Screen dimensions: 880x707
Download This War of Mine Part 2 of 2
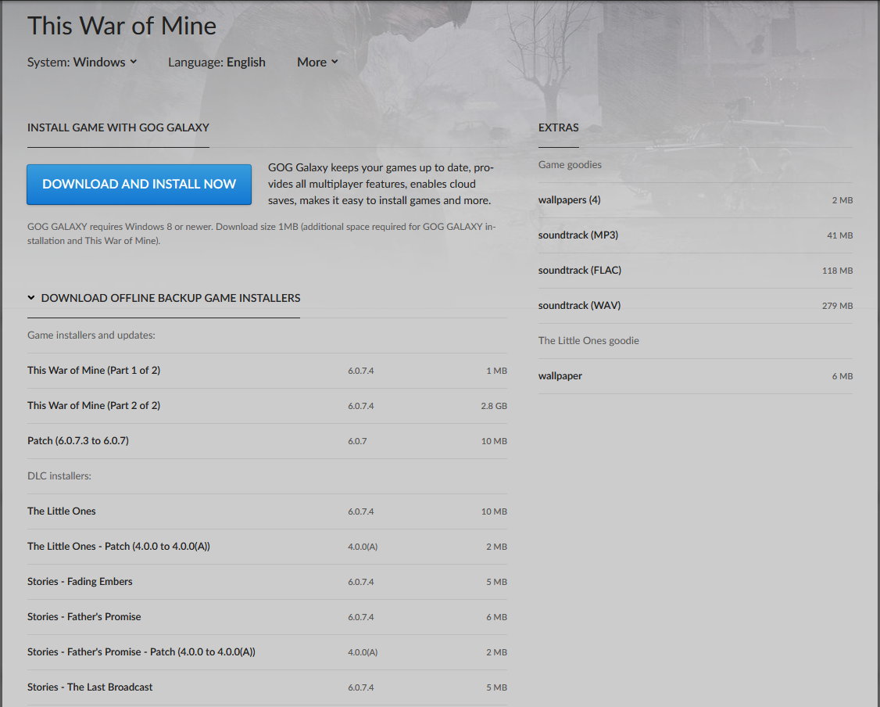(x=267, y=405)
